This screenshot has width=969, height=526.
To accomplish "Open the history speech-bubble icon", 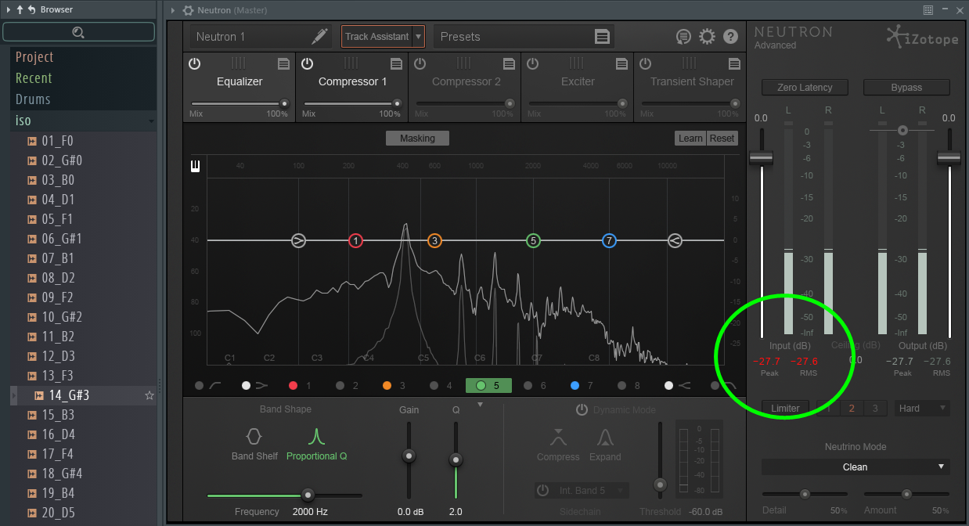I will click(x=683, y=37).
